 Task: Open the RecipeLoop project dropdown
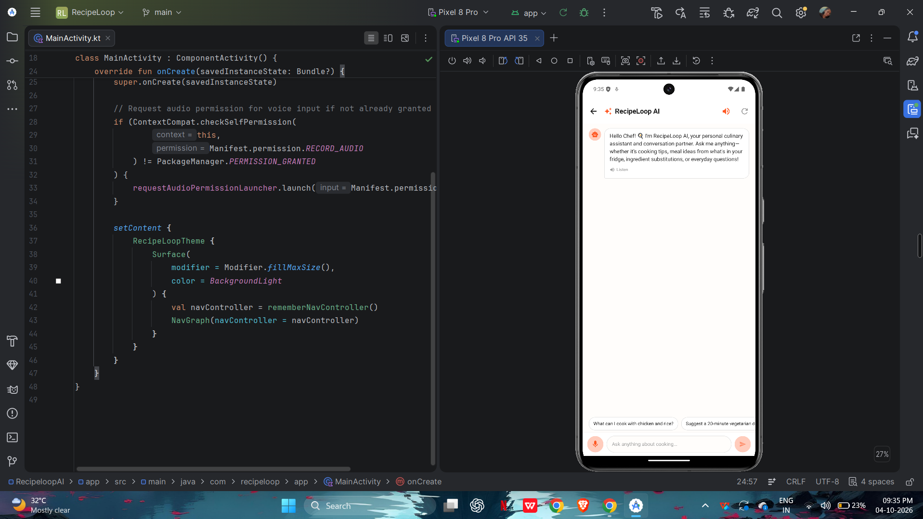point(90,13)
